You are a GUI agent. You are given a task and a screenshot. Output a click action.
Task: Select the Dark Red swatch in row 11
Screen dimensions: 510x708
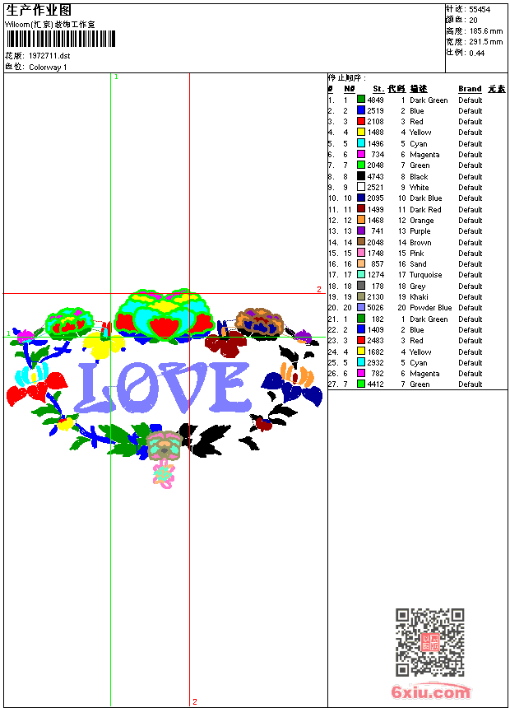361,209
